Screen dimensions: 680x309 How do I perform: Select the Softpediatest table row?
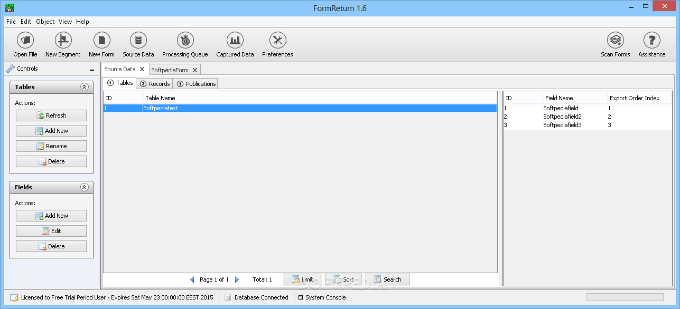coord(300,108)
